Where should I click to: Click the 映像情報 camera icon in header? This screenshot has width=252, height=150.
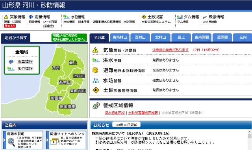tap(205, 17)
